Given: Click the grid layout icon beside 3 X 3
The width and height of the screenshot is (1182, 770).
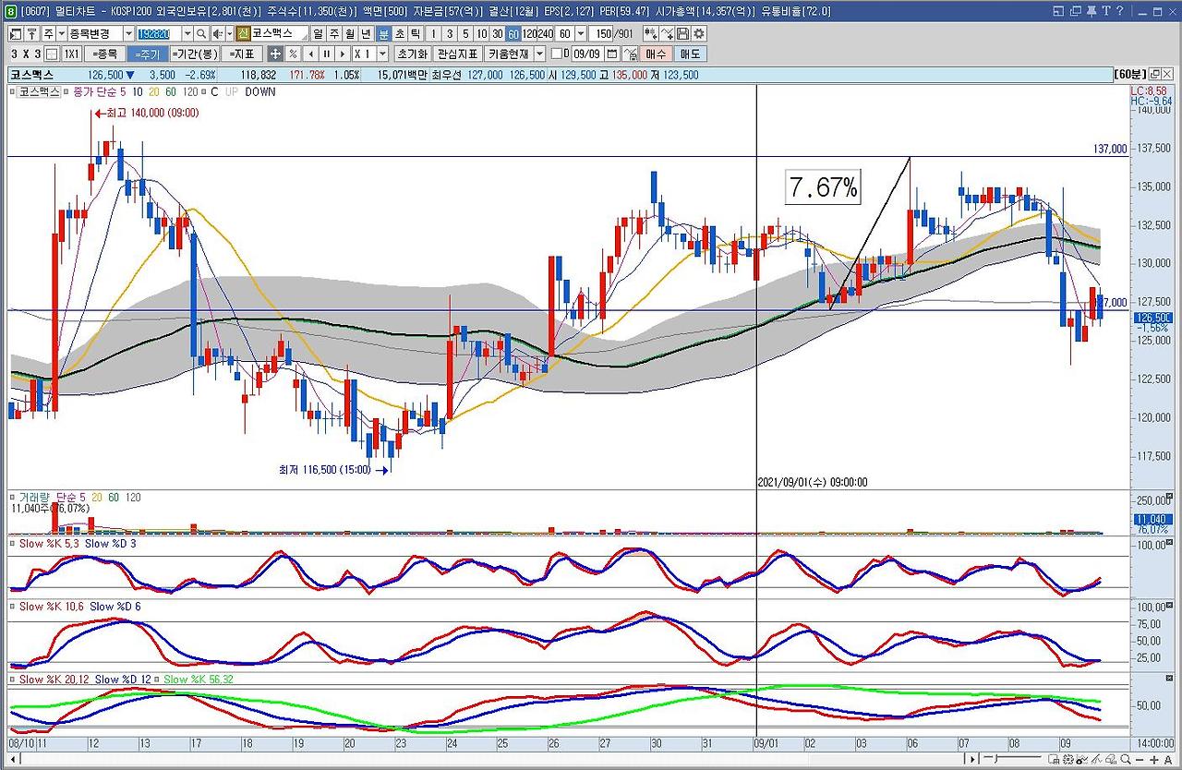Looking at the screenshot, I should tap(51, 54).
